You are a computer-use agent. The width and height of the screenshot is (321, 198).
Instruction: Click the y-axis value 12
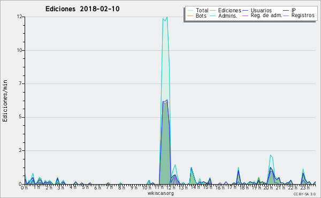tap(20, 17)
